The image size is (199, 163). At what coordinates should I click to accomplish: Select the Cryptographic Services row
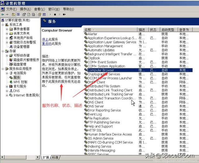pos(138,74)
